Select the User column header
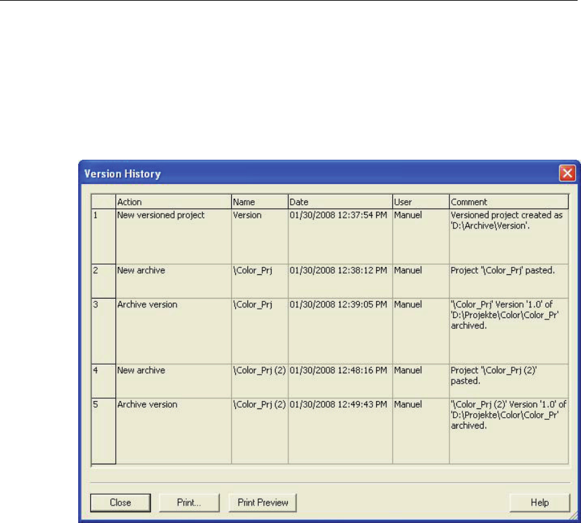Image resolution: width=581 pixels, height=523 pixels. 421,202
